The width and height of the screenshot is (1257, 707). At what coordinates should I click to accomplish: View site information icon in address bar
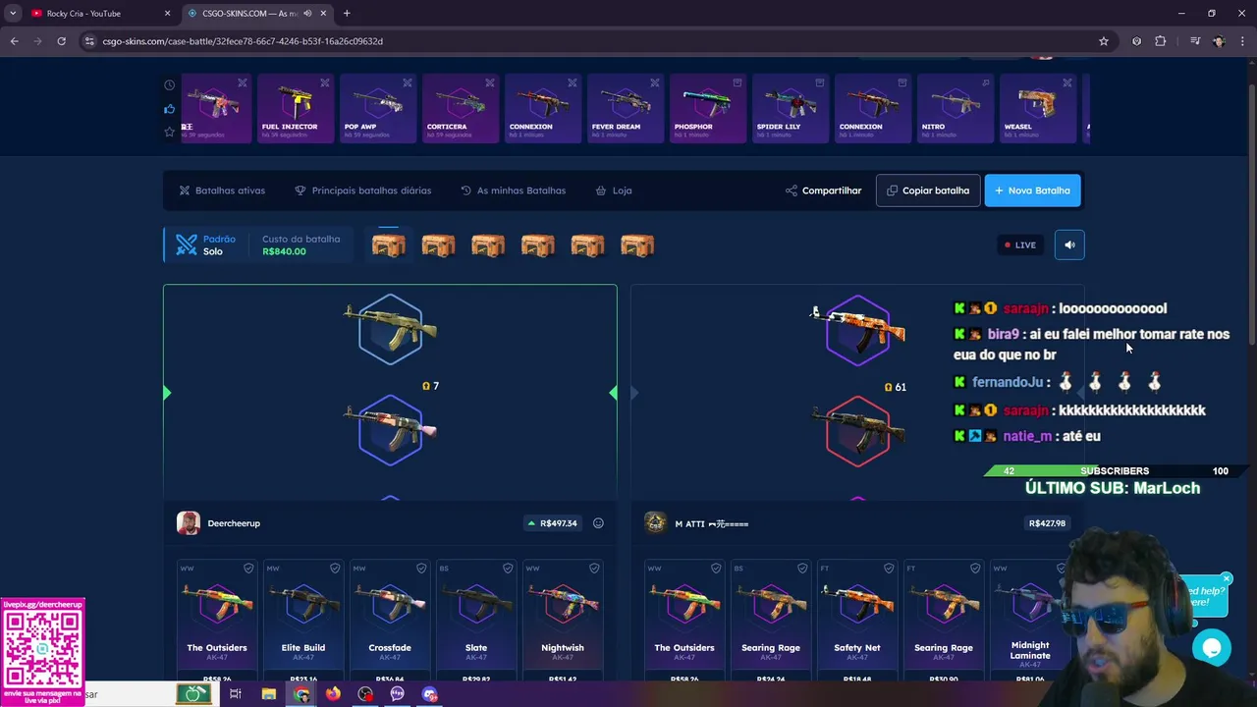89,41
